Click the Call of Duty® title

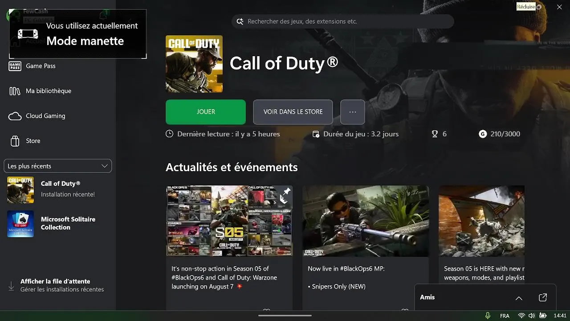click(x=284, y=63)
